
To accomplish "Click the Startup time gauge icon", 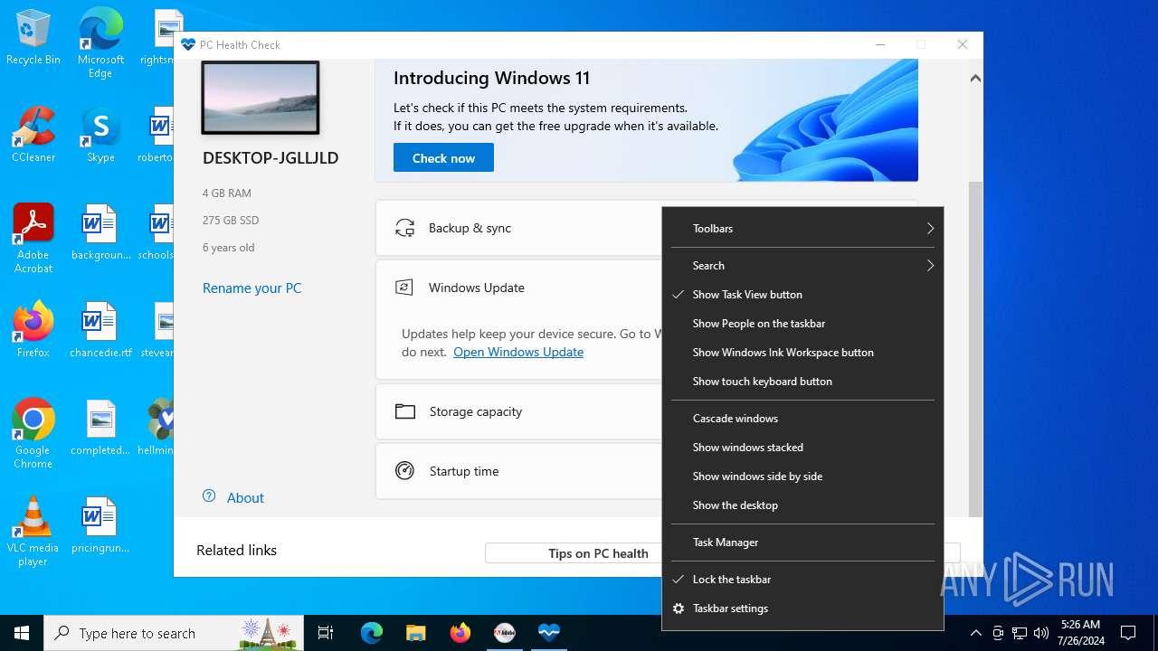I will (x=405, y=471).
